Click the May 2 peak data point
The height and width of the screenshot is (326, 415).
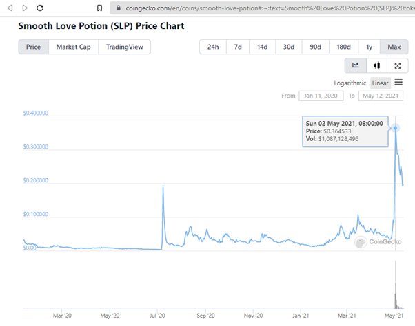pos(395,128)
